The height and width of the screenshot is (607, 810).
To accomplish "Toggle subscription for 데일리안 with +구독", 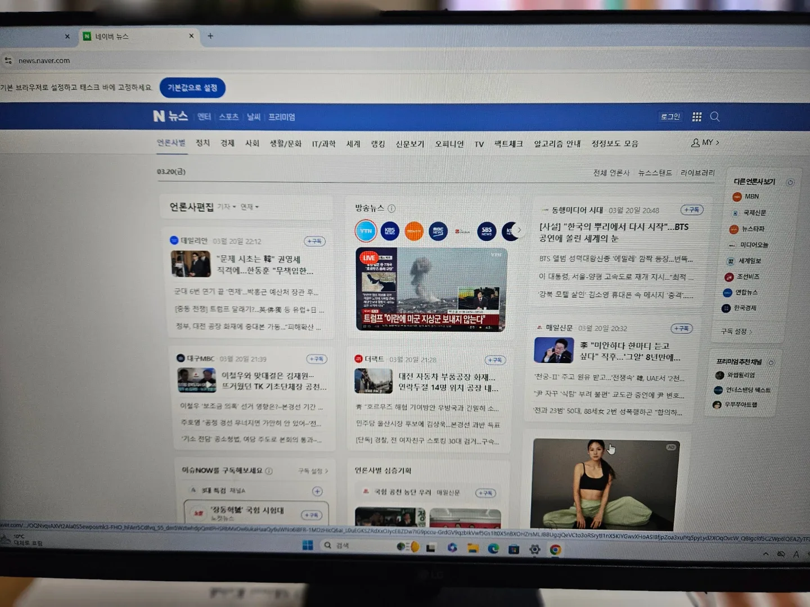I will point(314,241).
